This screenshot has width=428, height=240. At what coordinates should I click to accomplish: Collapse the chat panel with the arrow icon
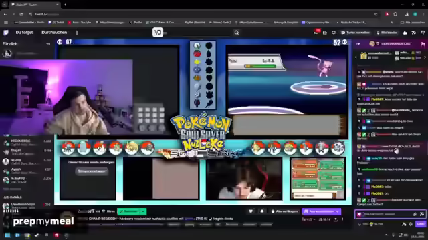[358, 43]
